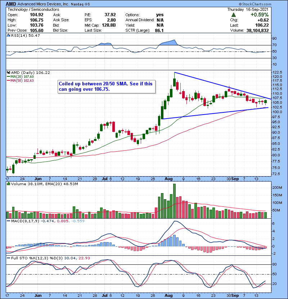Click the +0.59% percent change
The height and width of the screenshot is (299, 288).
[260, 15]
